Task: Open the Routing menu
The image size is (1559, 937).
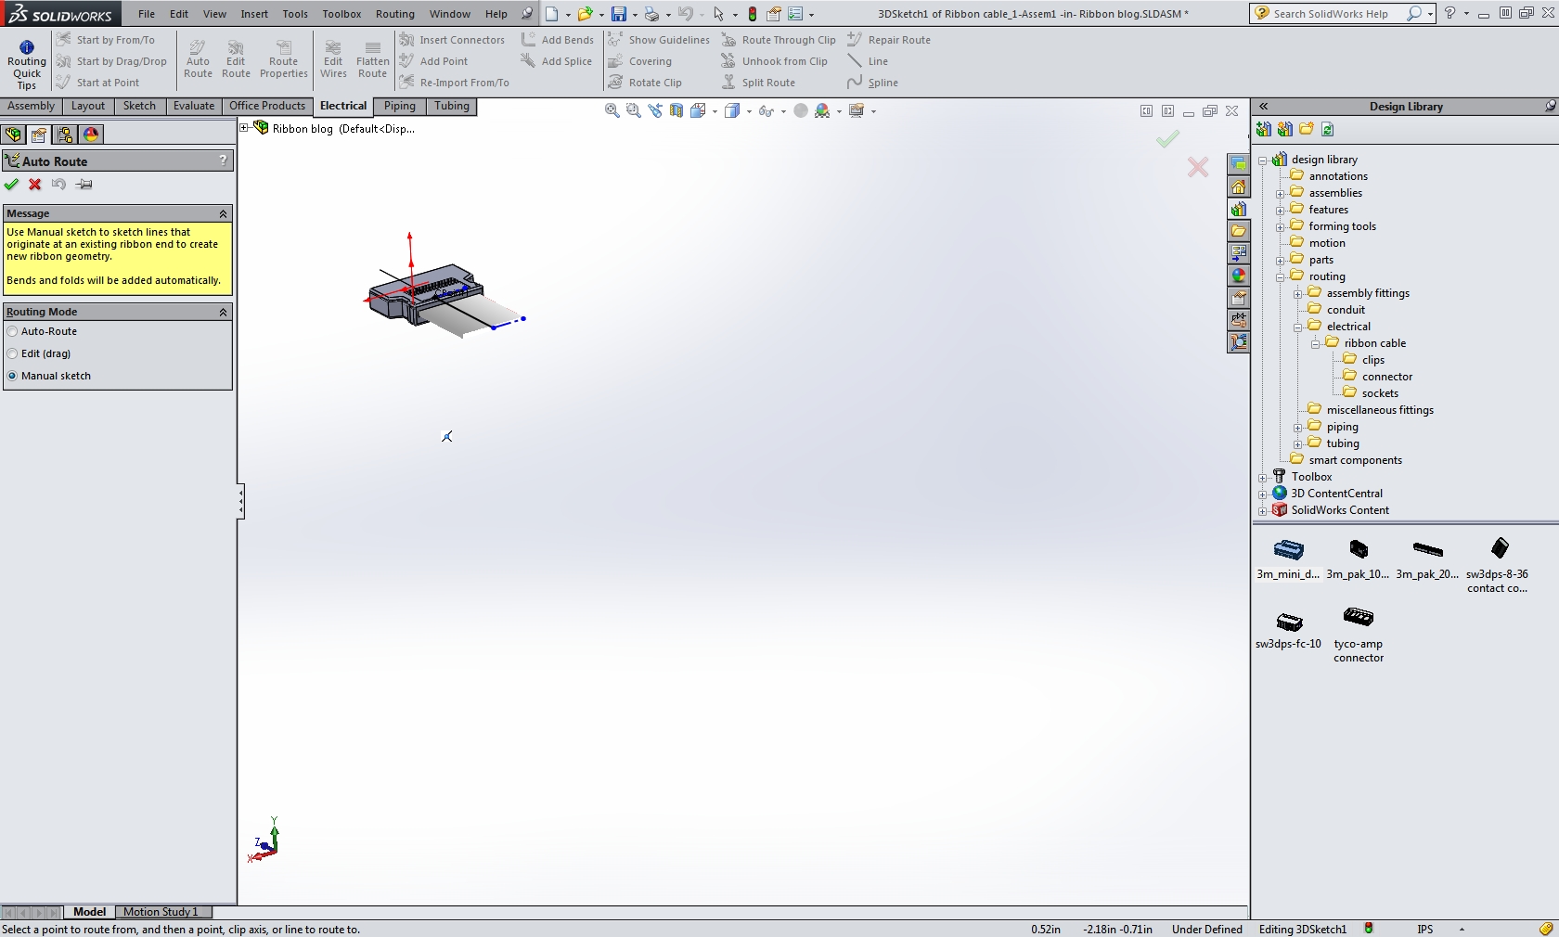Action: click(x=394, y=14)
